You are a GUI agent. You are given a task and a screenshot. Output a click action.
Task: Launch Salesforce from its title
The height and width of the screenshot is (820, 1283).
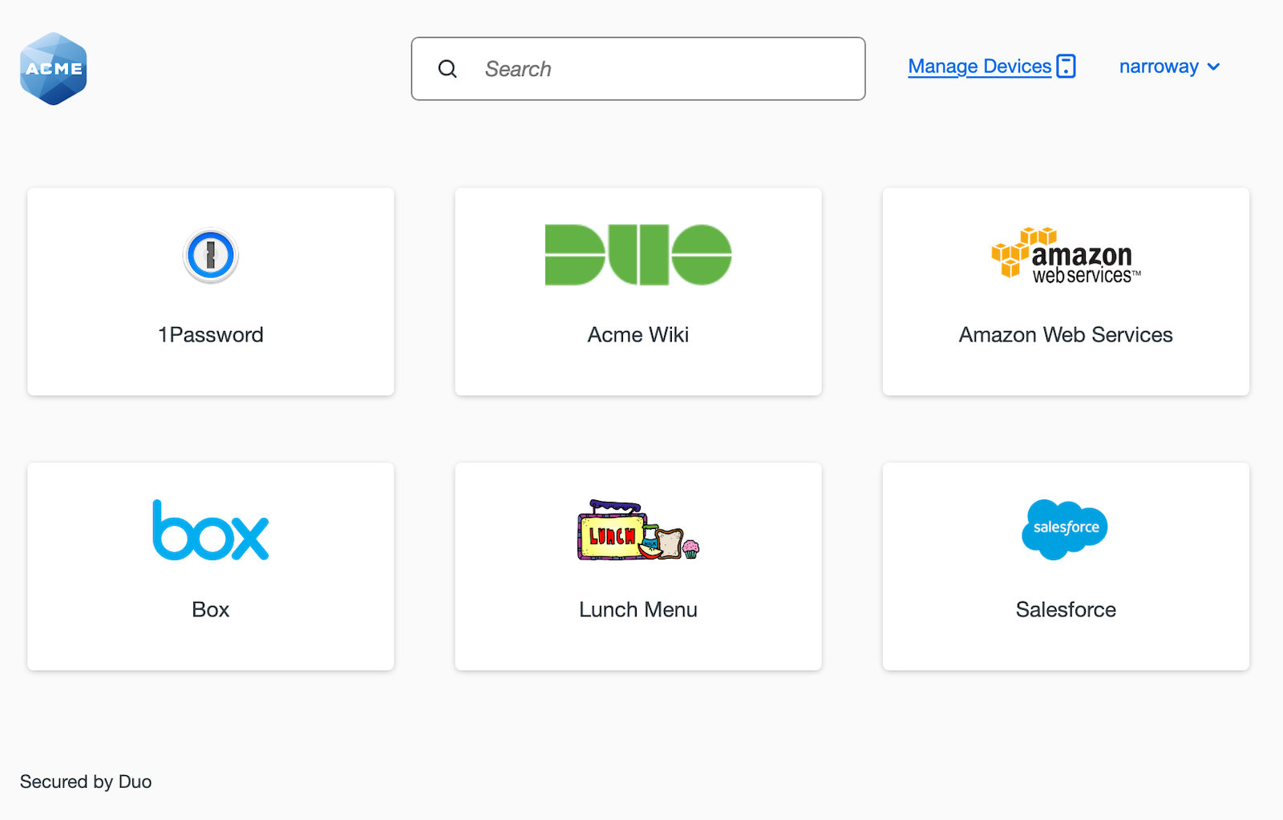[1066, 609]
